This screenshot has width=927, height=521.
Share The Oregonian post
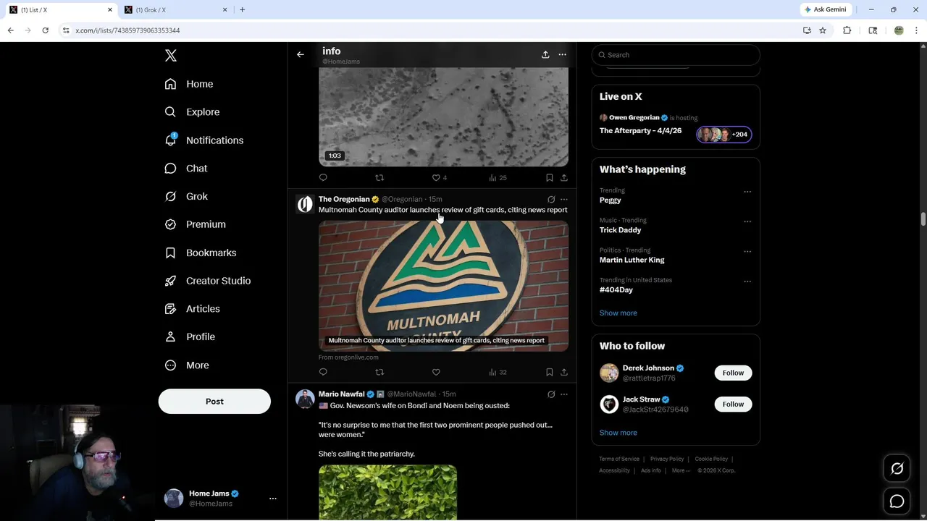(x=564, y=372)
